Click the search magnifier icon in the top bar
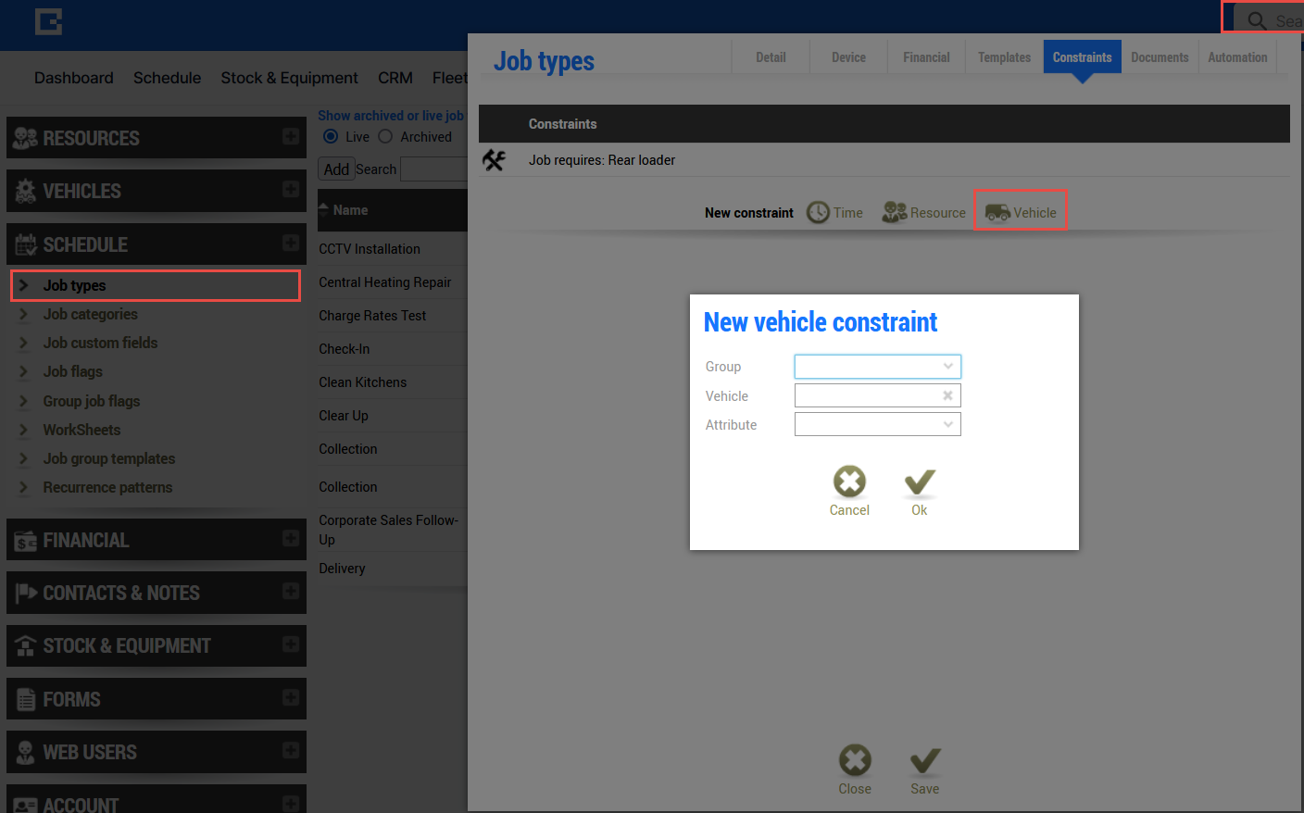Viewport: 1304px width, 813px height. (x=1257, y=20)
